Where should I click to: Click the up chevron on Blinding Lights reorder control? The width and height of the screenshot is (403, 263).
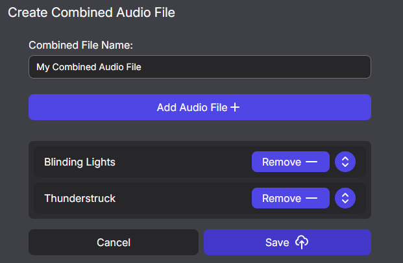pos(345,158)
